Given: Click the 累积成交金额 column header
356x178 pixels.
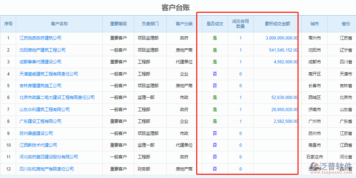Looking at the screenshot, I should (x=277, y=24).
